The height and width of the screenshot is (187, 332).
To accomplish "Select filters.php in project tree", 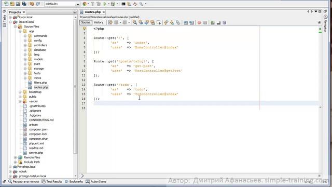I will [x=40, y=83].
